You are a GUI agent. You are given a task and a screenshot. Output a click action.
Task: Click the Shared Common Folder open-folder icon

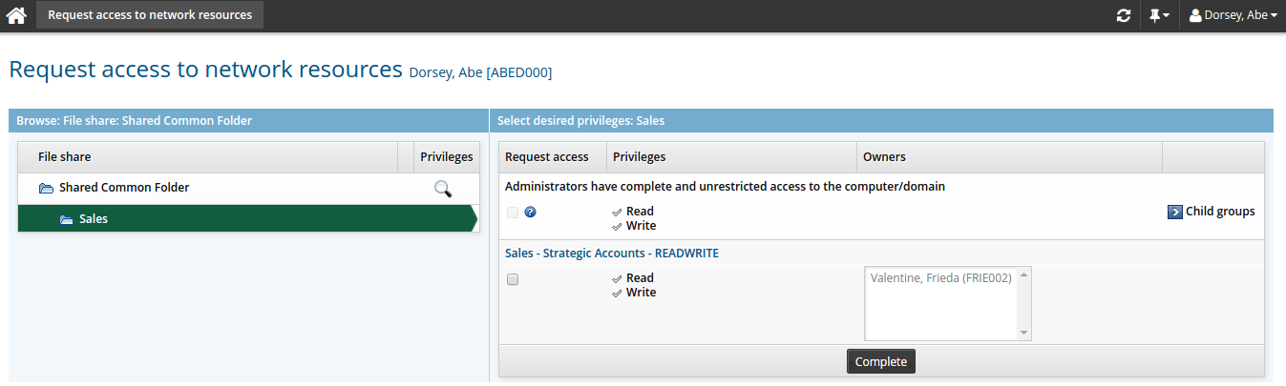(46, 189)
